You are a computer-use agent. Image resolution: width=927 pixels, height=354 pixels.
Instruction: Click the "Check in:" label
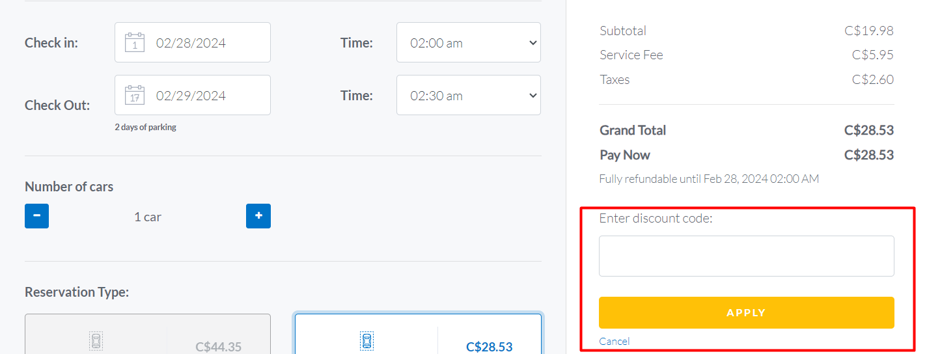click(51, 43)
